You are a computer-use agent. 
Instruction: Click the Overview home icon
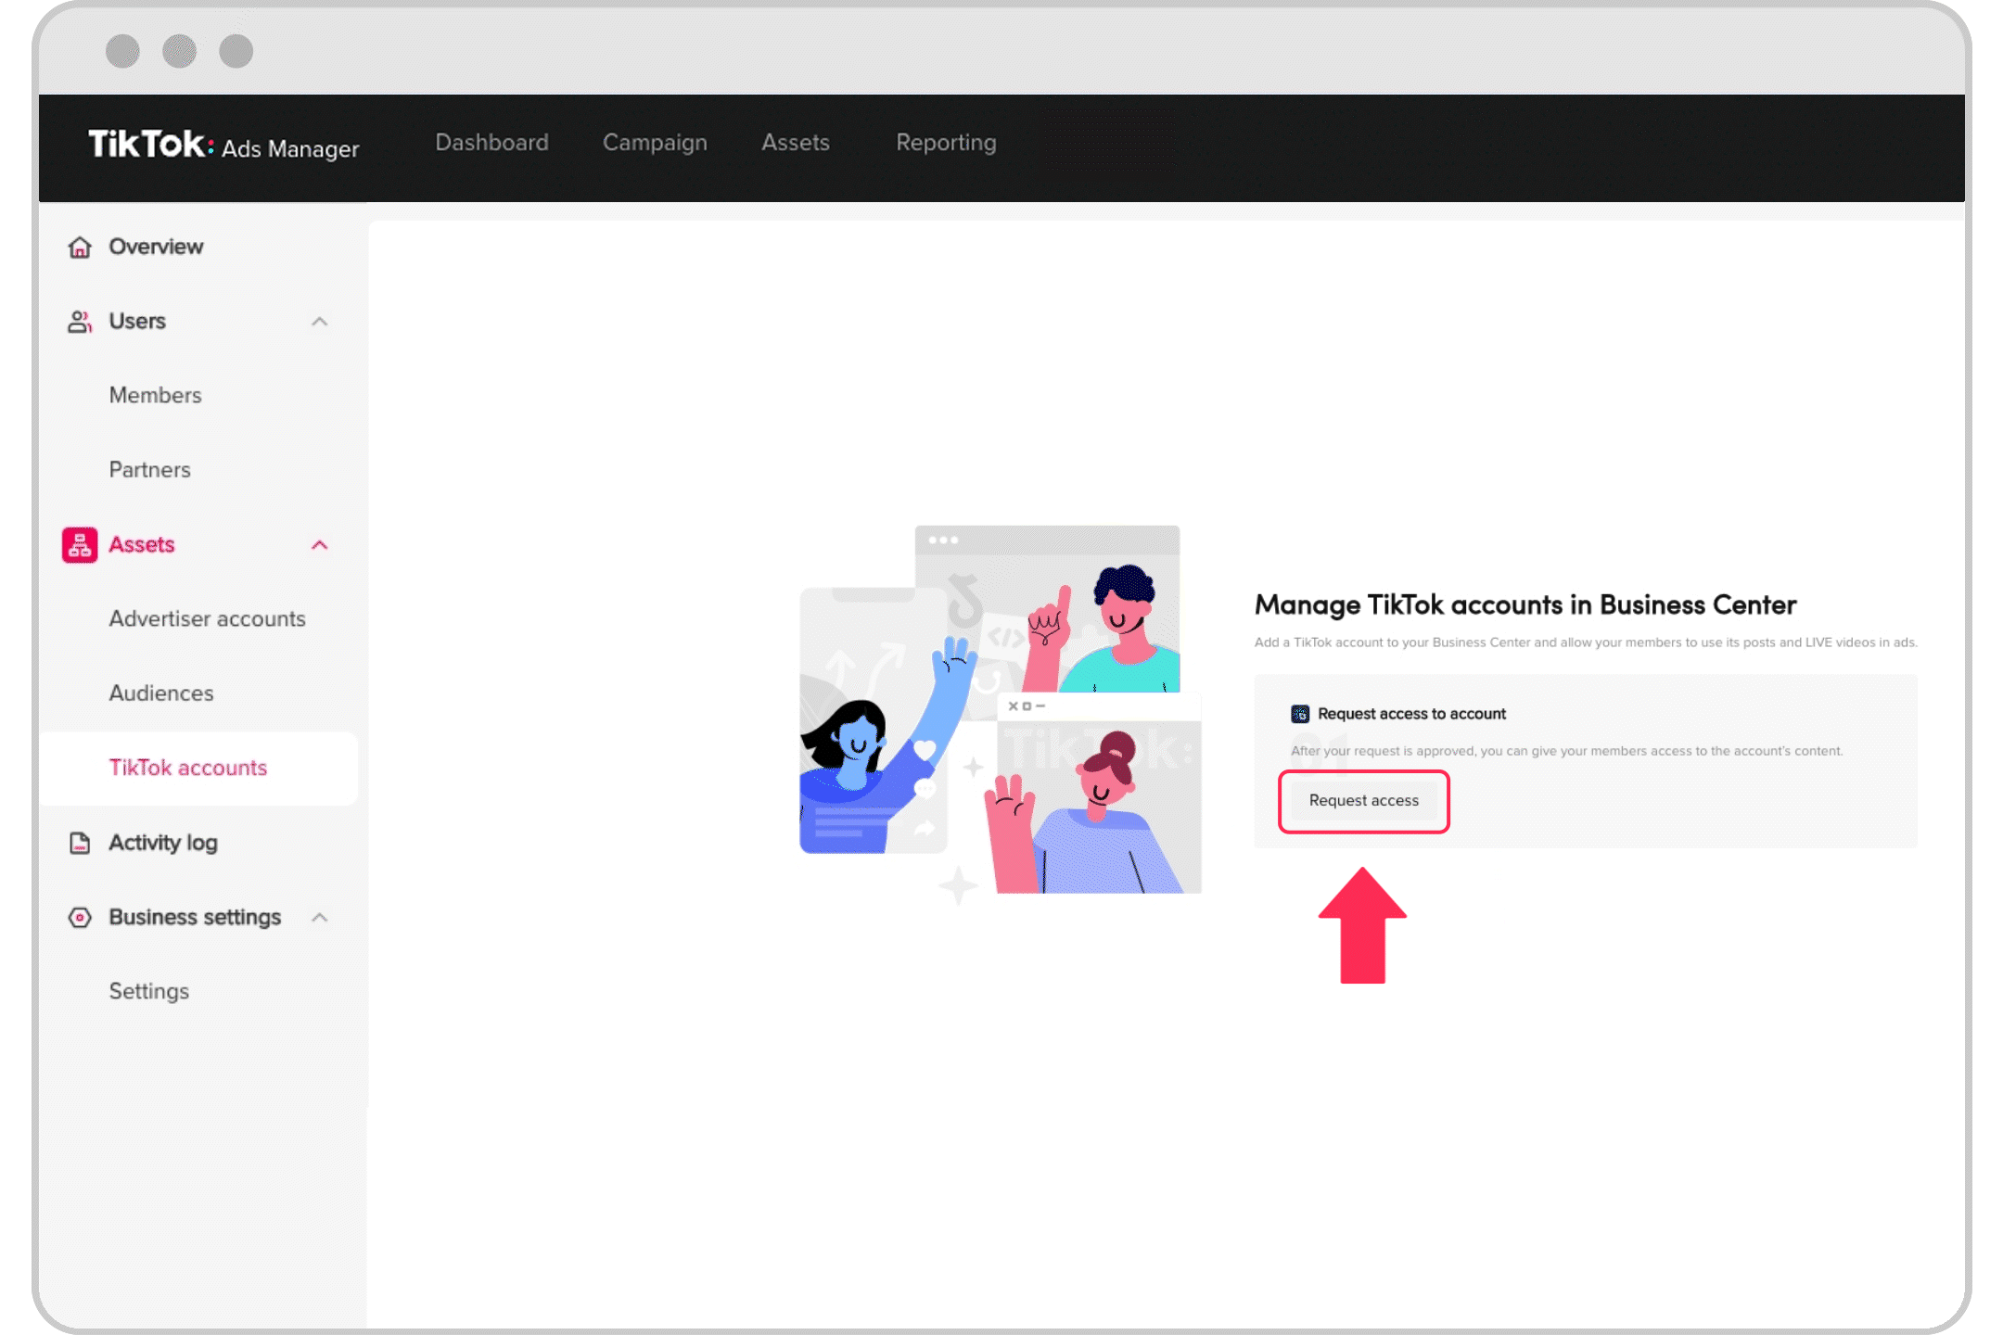(80, 247)
